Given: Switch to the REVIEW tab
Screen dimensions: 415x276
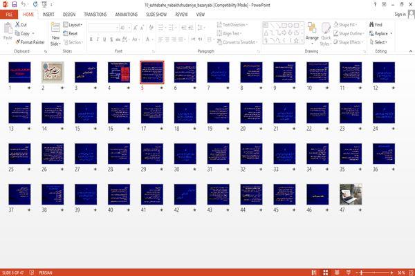Looking at the screenshot, I should click(181, 15).
